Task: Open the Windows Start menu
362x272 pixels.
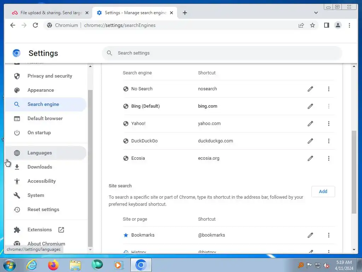Action: pos(10,265)
